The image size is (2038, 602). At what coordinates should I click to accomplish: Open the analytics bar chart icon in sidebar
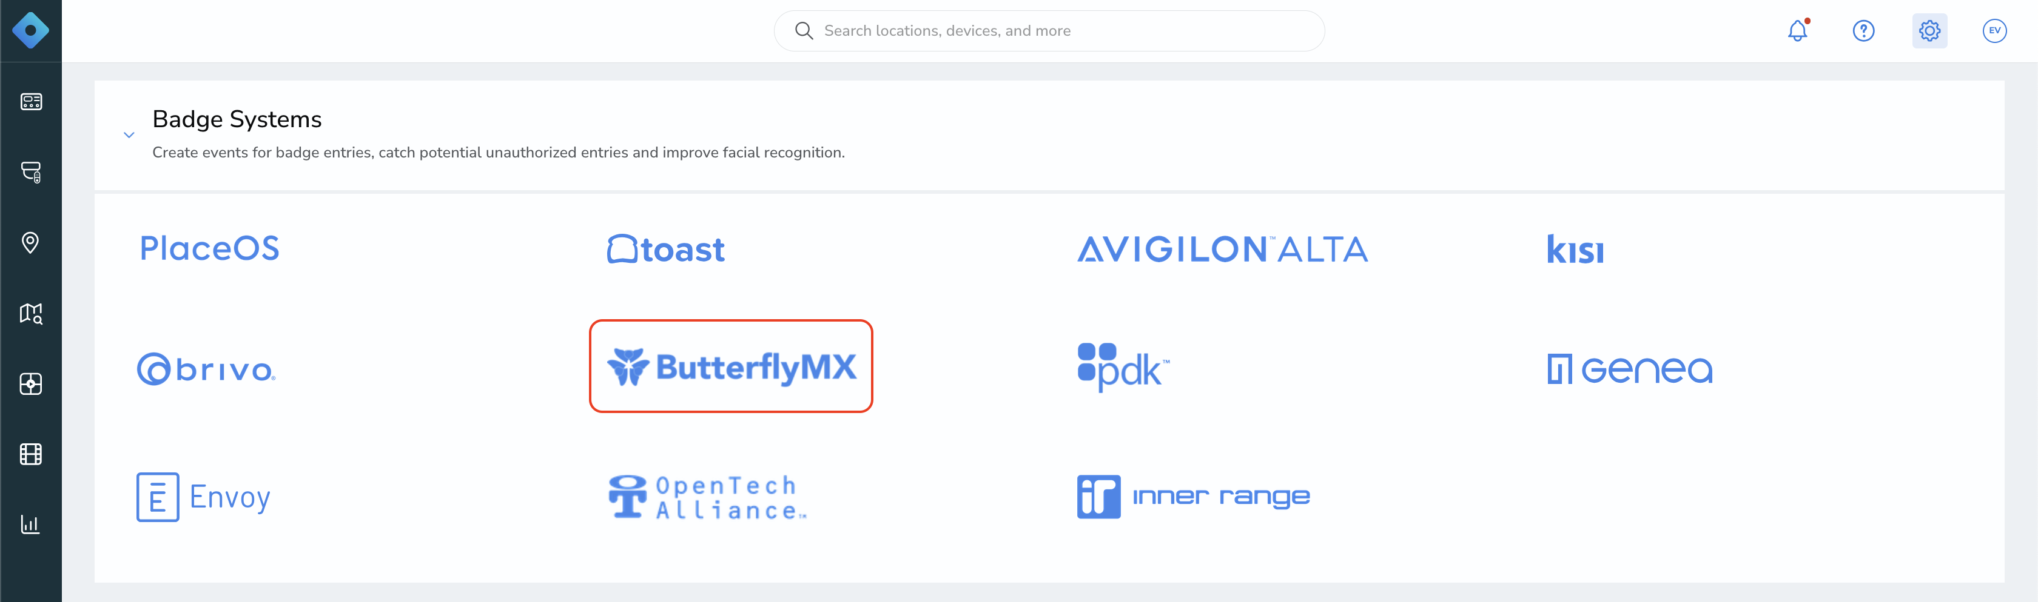point(31,524)
